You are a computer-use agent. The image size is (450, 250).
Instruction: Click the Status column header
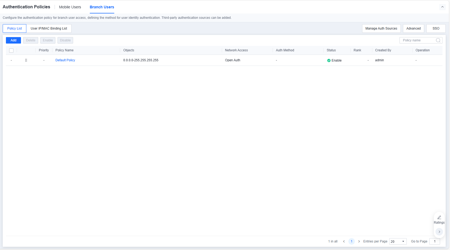click(331, 50)
